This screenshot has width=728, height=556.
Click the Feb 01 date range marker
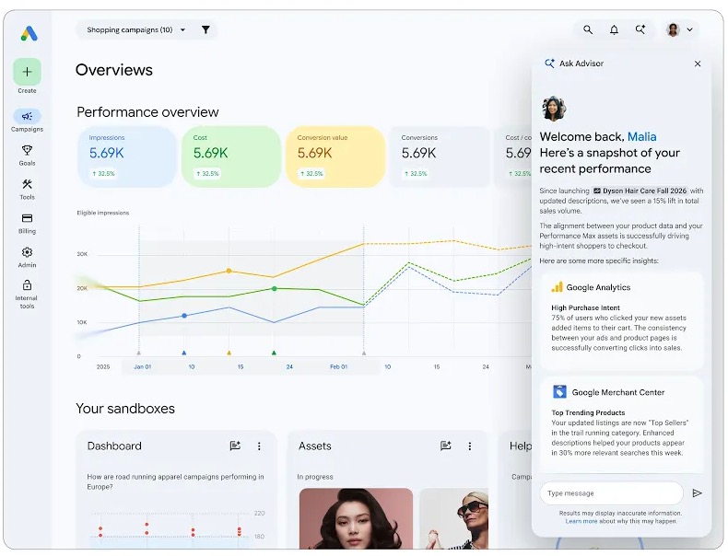coord(338,366)
